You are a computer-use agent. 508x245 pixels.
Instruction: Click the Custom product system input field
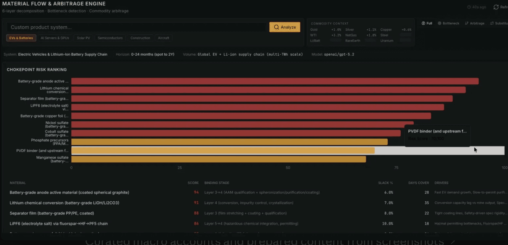(x=134, y=27)
